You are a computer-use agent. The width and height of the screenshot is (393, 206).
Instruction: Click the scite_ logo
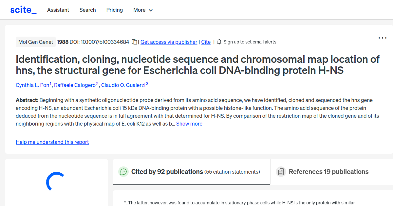(x=23, y=9)
